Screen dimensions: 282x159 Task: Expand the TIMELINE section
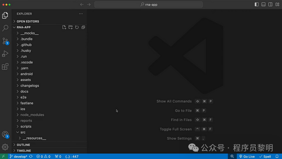point(49,151)
